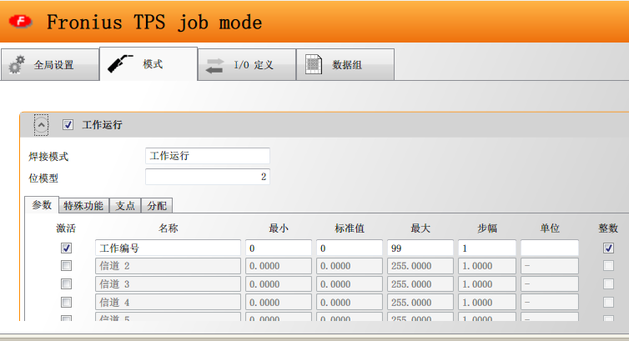Click 步幅 field in 工作编号 row
This screenshot has height=341, width=629.
pyautogui.click(x=486, y=248)
